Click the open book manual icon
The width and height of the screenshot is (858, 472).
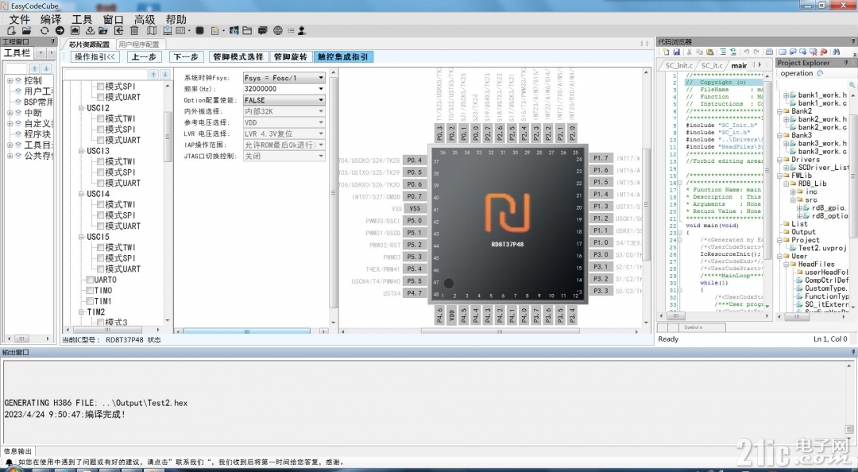point(152,31)
